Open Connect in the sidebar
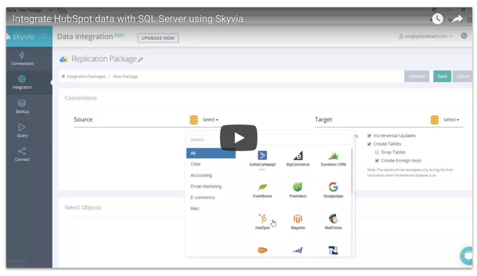The width and height of the screenshot is (477, 276). coord(22,154)
